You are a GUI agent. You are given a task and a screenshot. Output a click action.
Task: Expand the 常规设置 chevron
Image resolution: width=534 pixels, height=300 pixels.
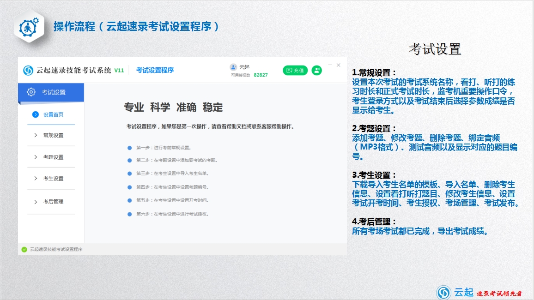pyautogui.click(x=36, y=135)
